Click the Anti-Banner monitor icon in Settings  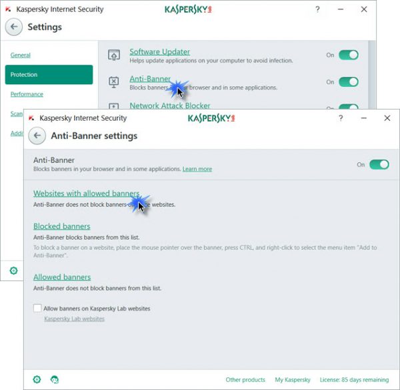pos(114,82)
